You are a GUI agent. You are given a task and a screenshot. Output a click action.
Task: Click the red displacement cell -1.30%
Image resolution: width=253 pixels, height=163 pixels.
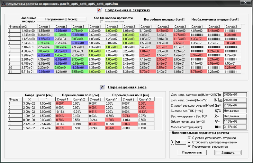pos(113,120)
